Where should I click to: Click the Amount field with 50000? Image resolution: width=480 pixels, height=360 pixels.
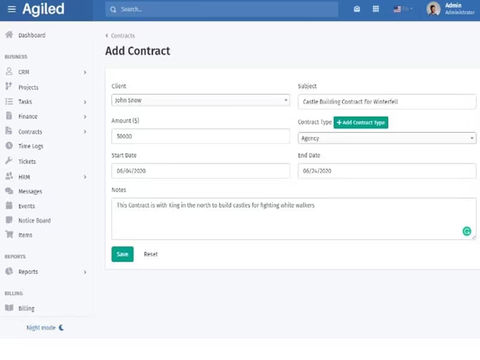coord(200,136)
